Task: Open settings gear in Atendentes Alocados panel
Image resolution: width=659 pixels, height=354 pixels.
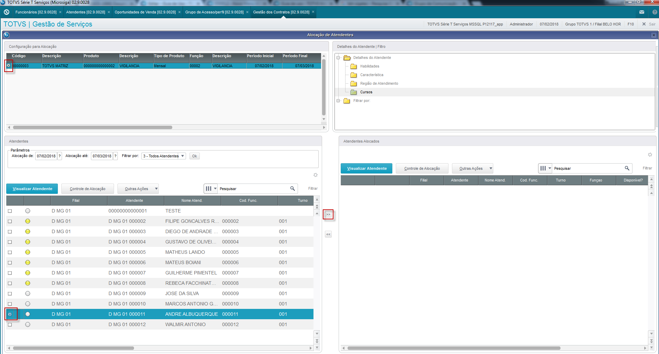Action: coord(650,155)
